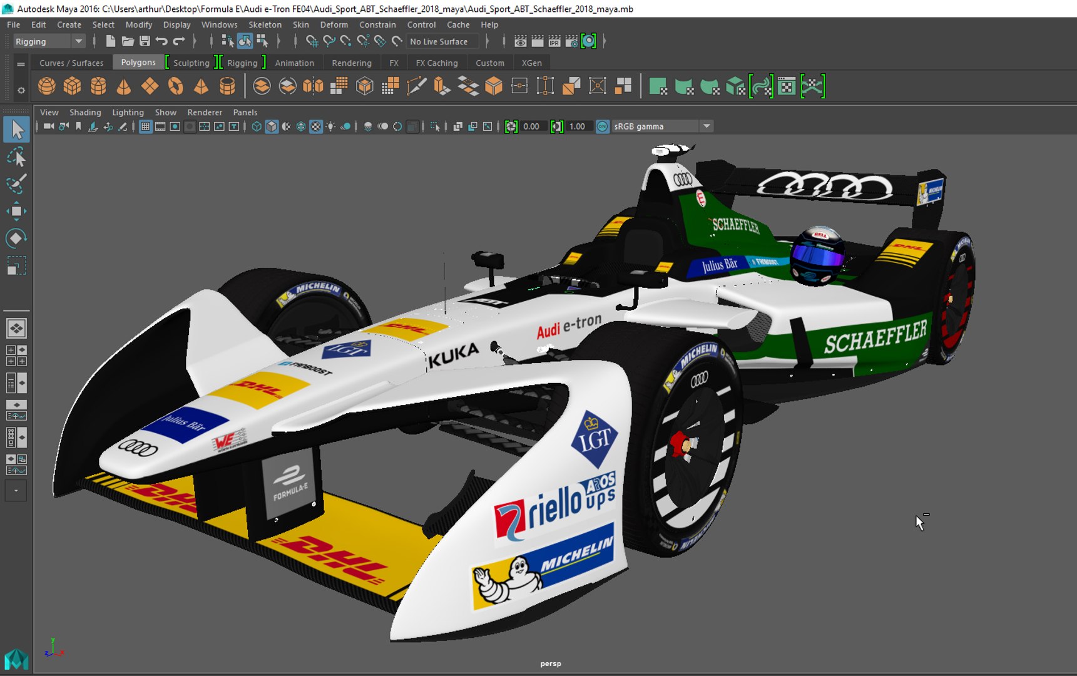Switch to the Animation shelf tab
Image resolution: width=1077 pixels, height=676 pixels.
(294, 63)
